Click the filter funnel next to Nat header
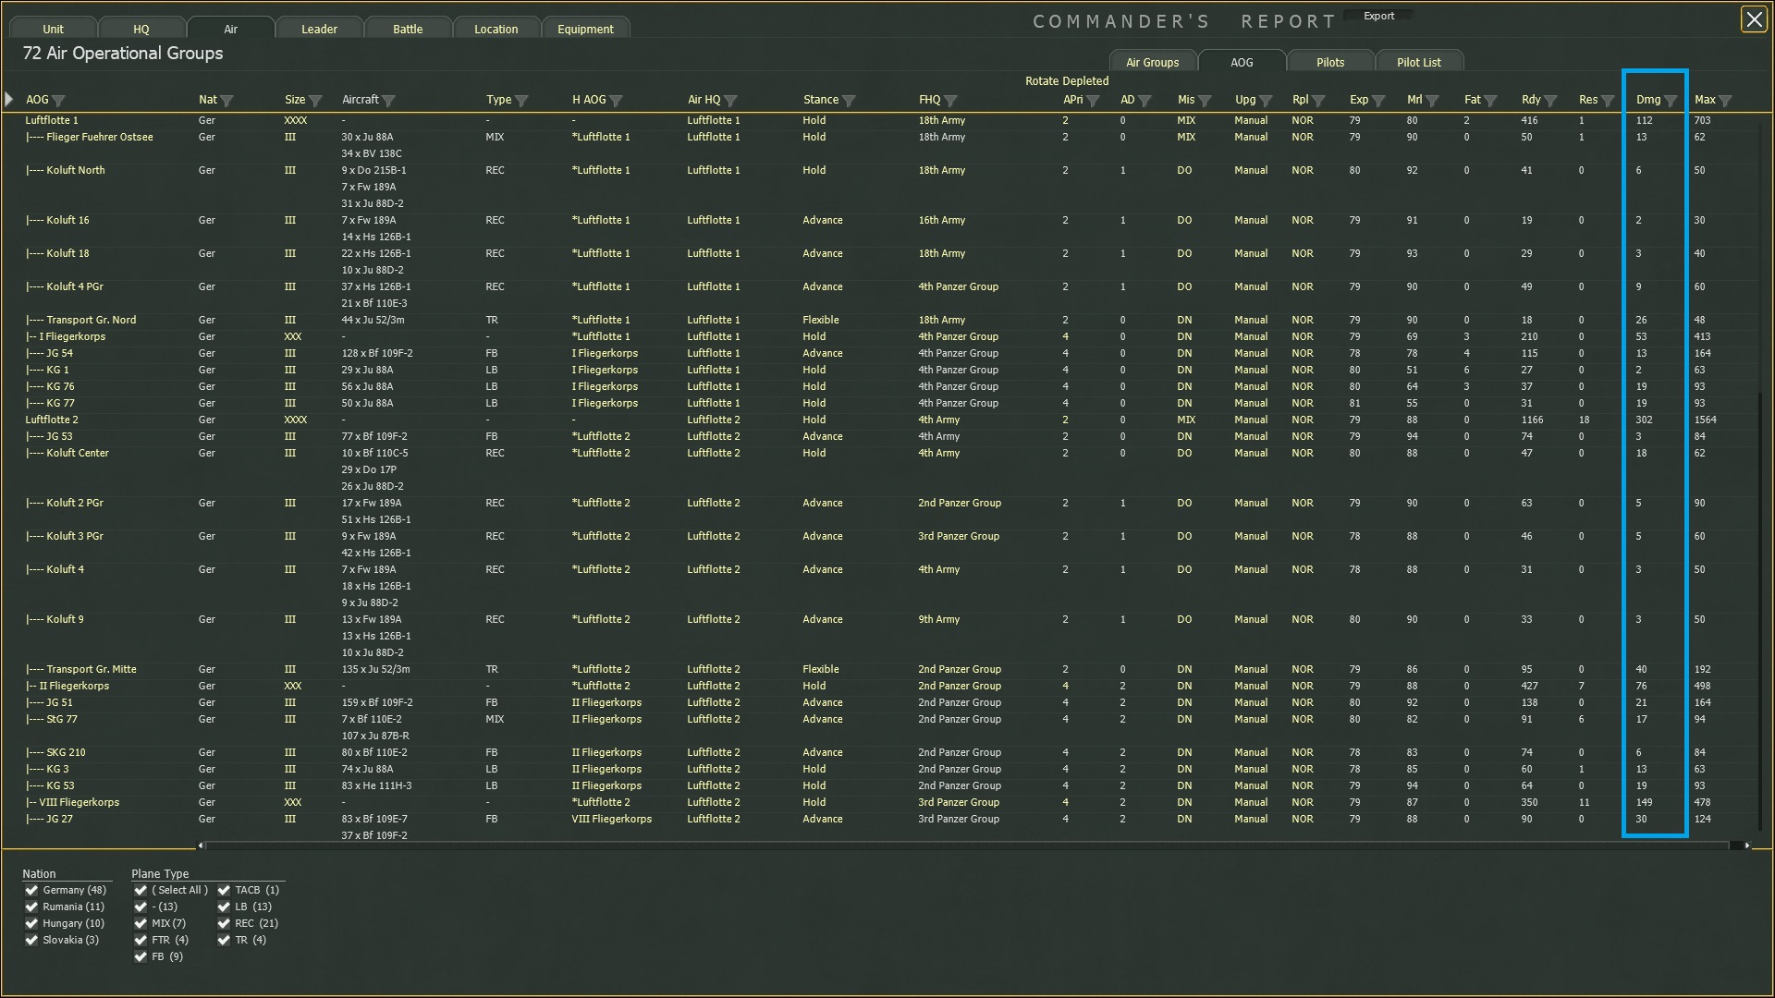Viewport: 1775px width, 998px height. 227,101
